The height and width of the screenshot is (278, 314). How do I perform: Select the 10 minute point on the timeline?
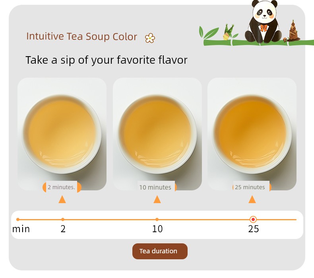[x=157, y=219]
